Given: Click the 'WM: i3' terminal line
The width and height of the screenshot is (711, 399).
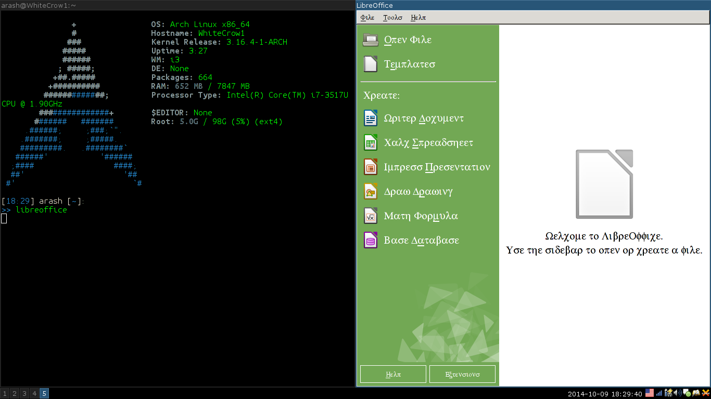Looking at the screenshot, I should (x=166, y=60).
